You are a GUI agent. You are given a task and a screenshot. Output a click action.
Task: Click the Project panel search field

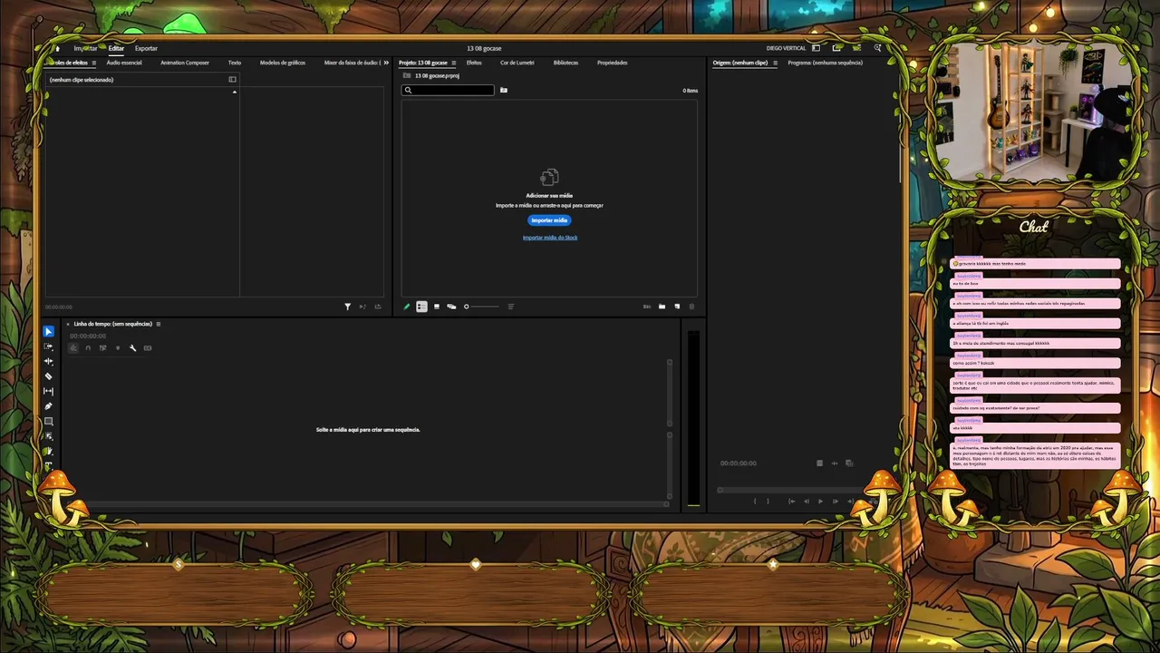(449, 90)
